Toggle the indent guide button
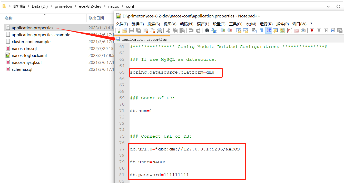 [x=269, y=31]
